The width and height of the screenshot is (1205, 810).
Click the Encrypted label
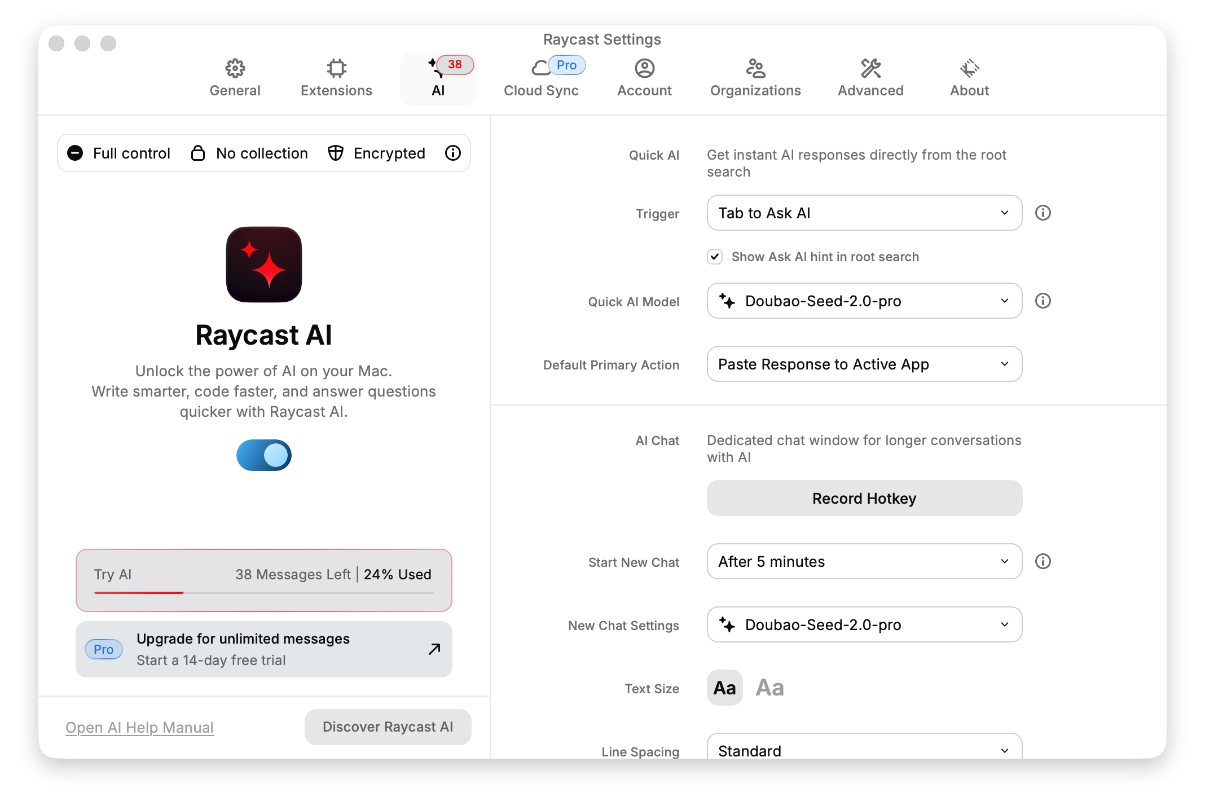389,153
